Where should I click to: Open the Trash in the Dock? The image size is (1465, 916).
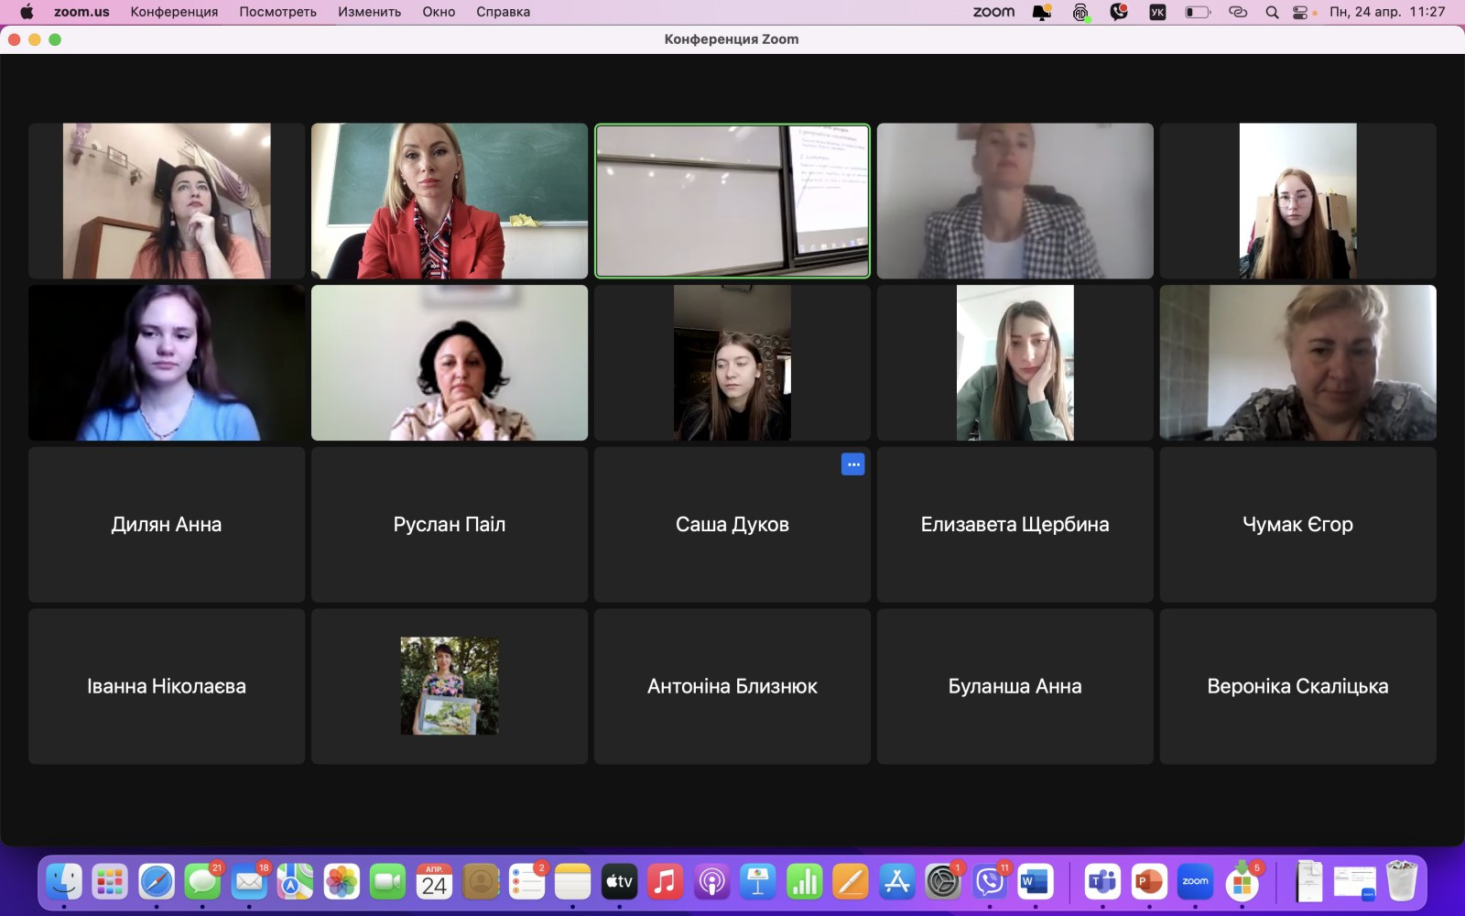[x=1401, y=881]
